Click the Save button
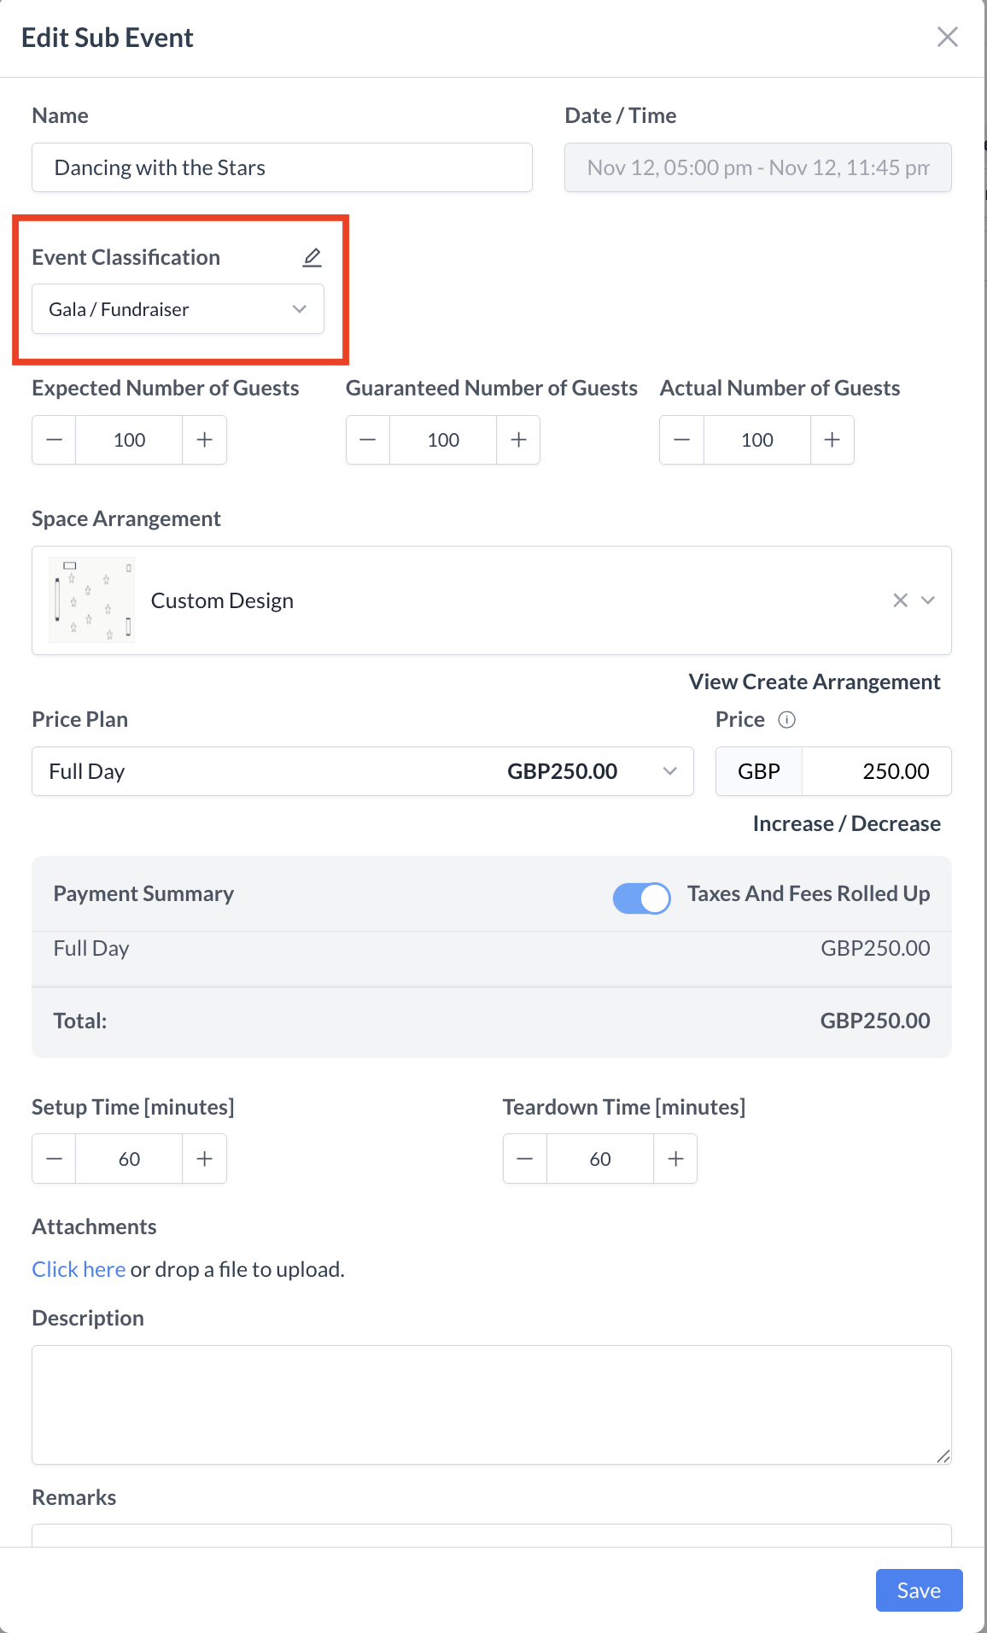Viewport: 987px width, 1633px height. coord(919,1590)
